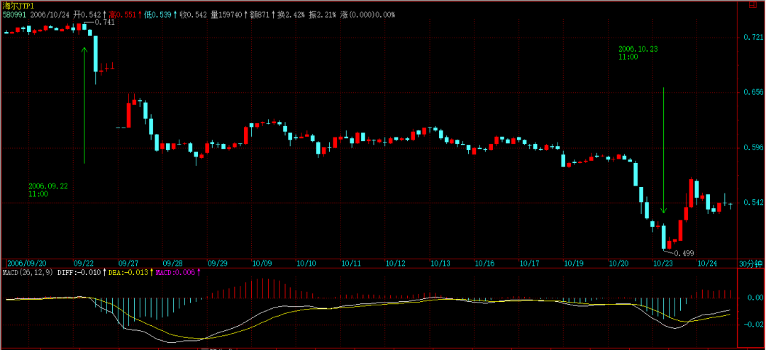Select the 10/10 date on time axis

click(x=306, y=263)
